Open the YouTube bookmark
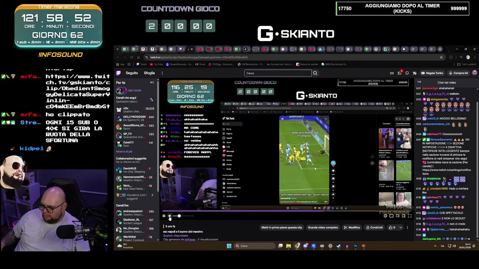Viewport: 479px width, 269px height. tap(156, 64)
